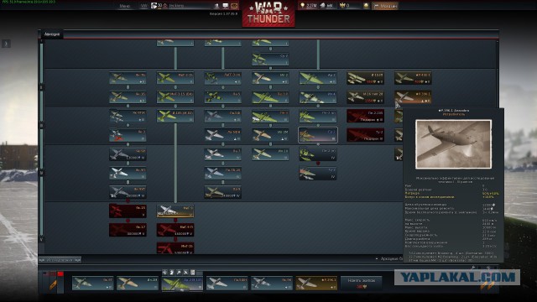Click the first small icon above selected slot
This screenshot has width=537, height=302.
(164, 273)
